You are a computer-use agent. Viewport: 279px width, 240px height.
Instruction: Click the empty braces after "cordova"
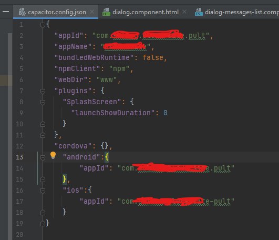[x=105, y=146]
